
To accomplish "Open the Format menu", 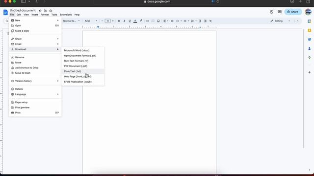I will click(45, 15).
